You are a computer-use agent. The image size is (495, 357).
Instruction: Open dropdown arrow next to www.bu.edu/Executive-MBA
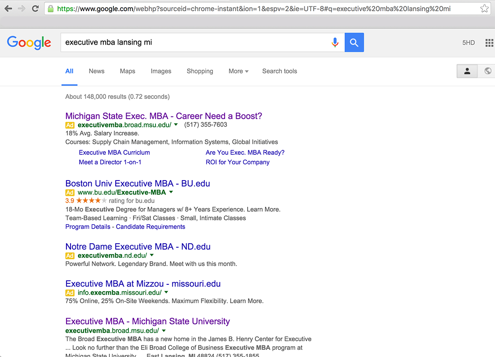(x=171, y=192)
